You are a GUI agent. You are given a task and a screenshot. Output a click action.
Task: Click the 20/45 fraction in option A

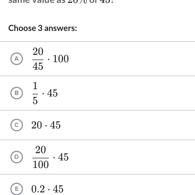[x=38, y=59]
